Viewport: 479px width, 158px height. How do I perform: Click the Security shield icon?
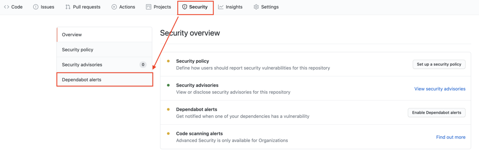[184, 7]
